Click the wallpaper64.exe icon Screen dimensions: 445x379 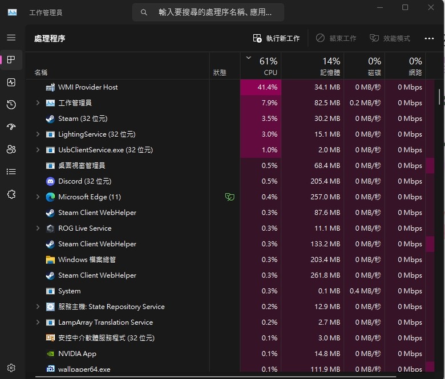[50, 369]
